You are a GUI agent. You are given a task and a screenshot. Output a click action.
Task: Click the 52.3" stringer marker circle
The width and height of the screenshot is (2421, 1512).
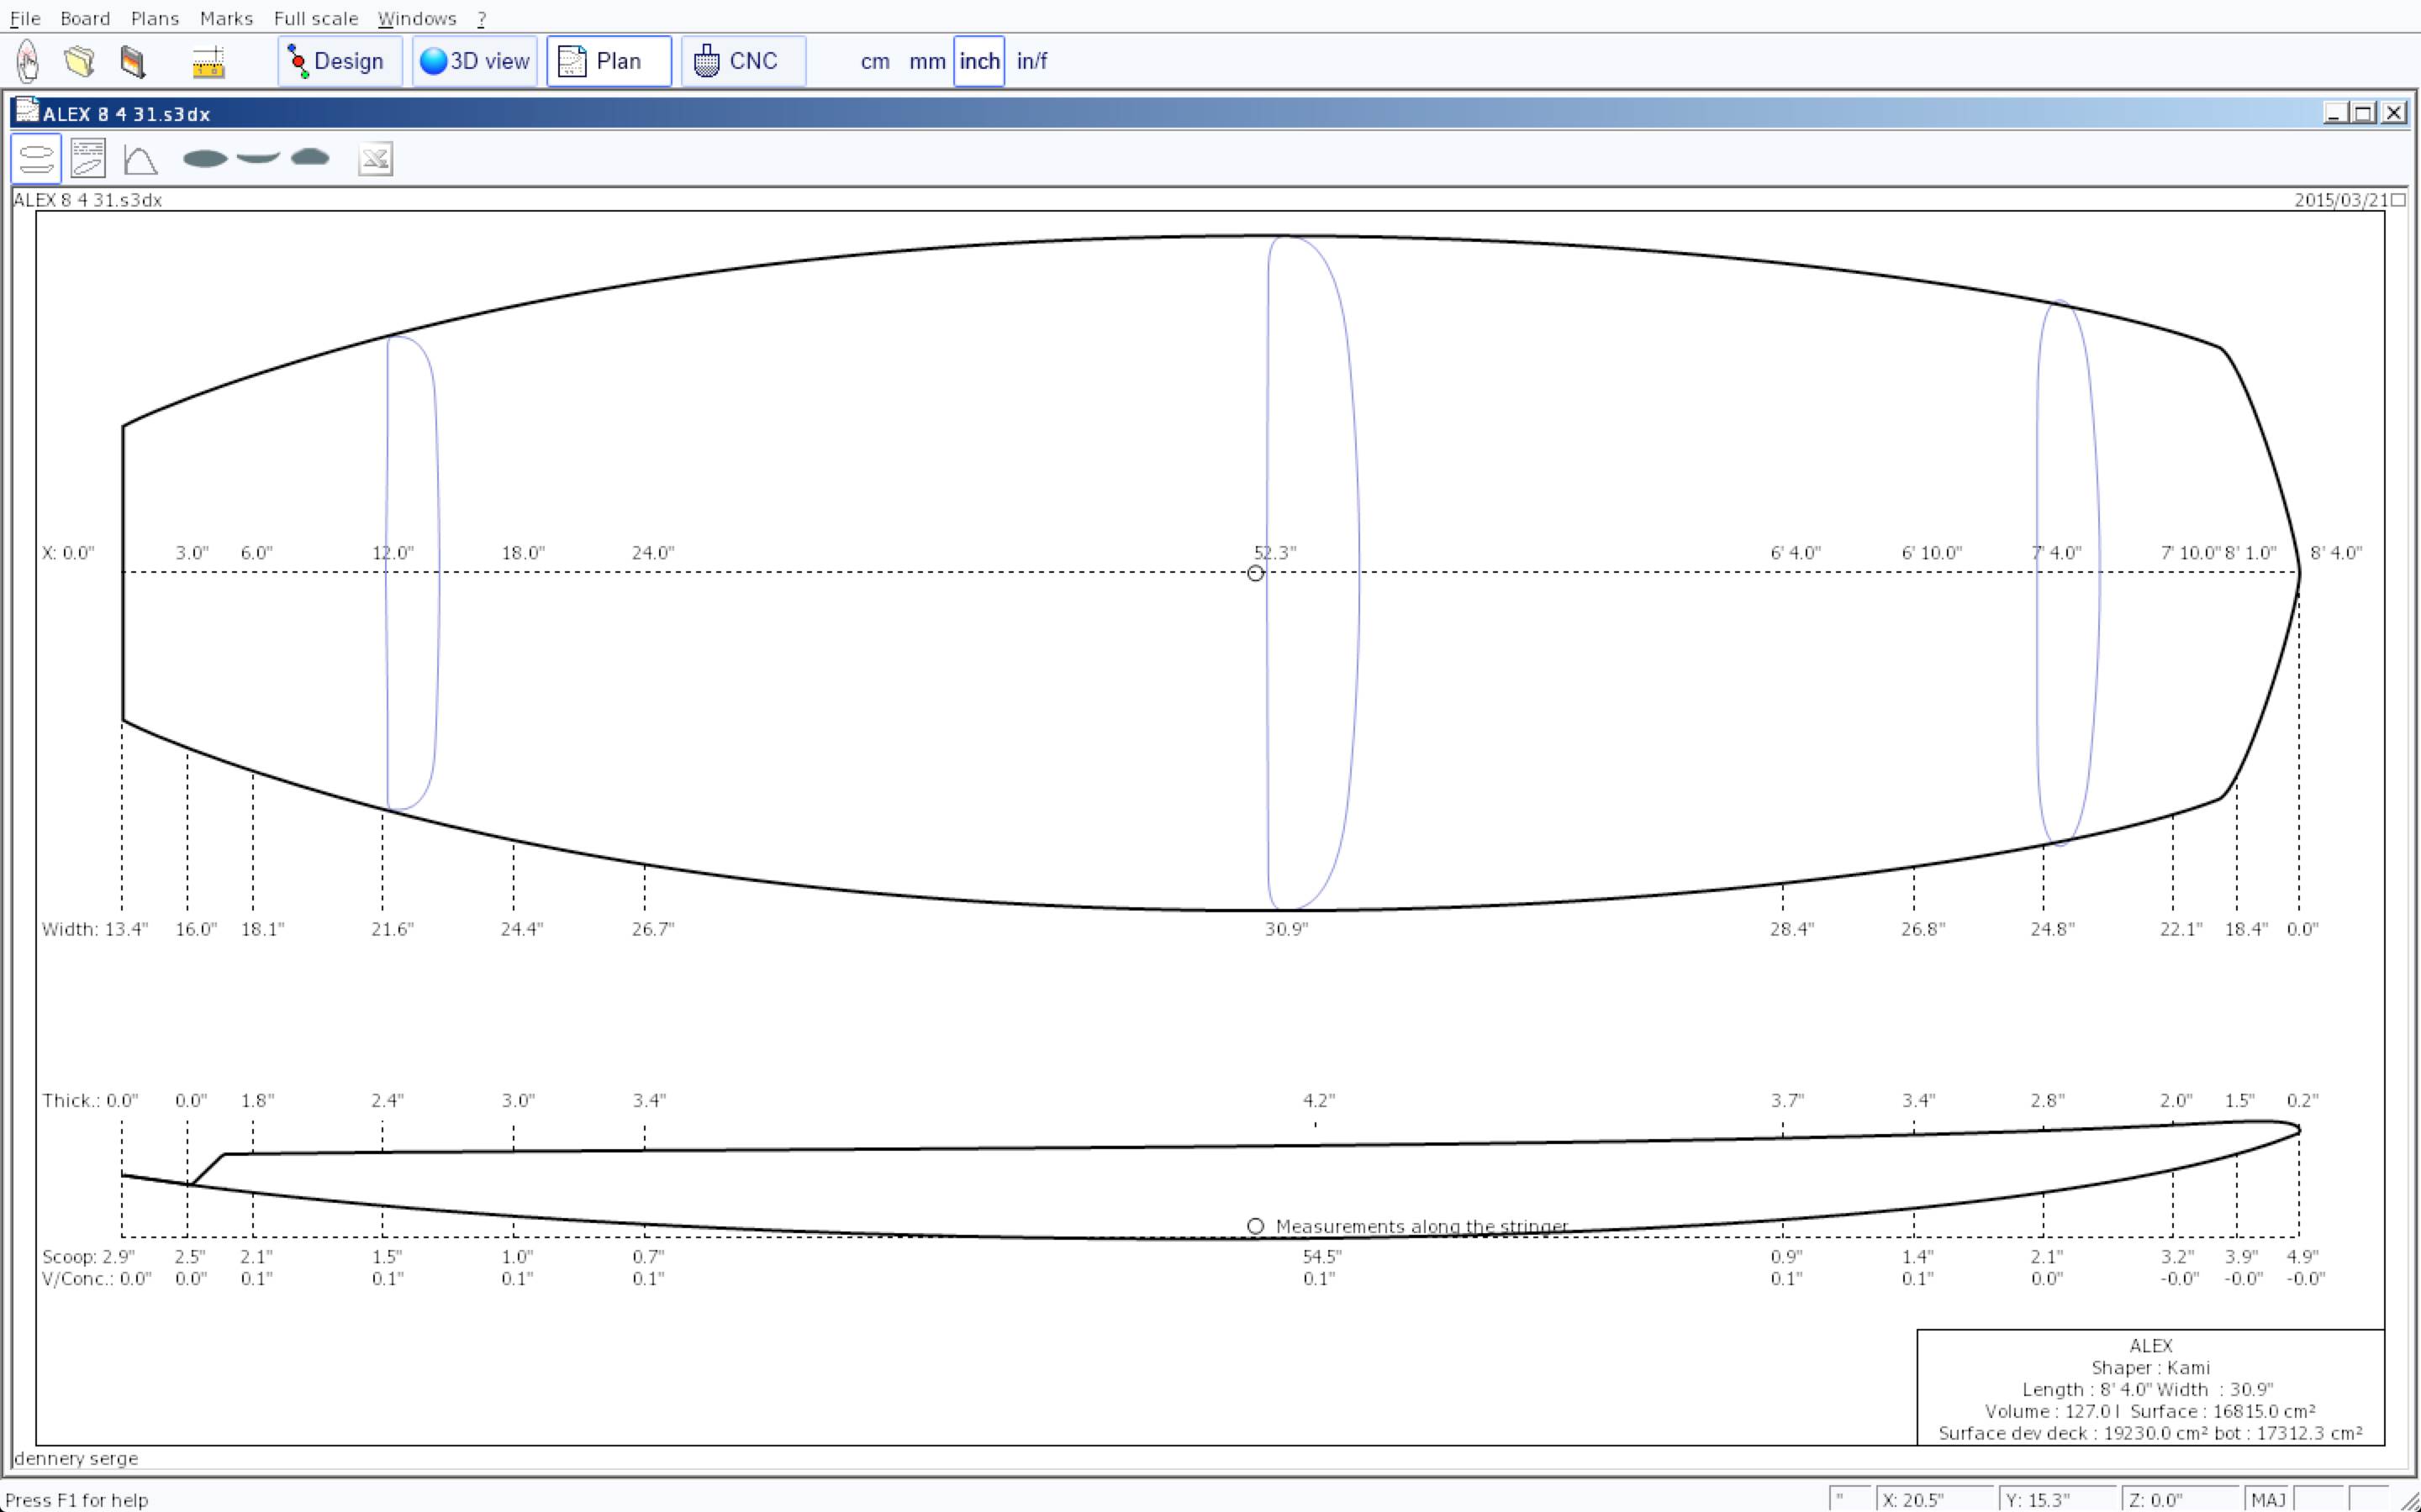1256,573
